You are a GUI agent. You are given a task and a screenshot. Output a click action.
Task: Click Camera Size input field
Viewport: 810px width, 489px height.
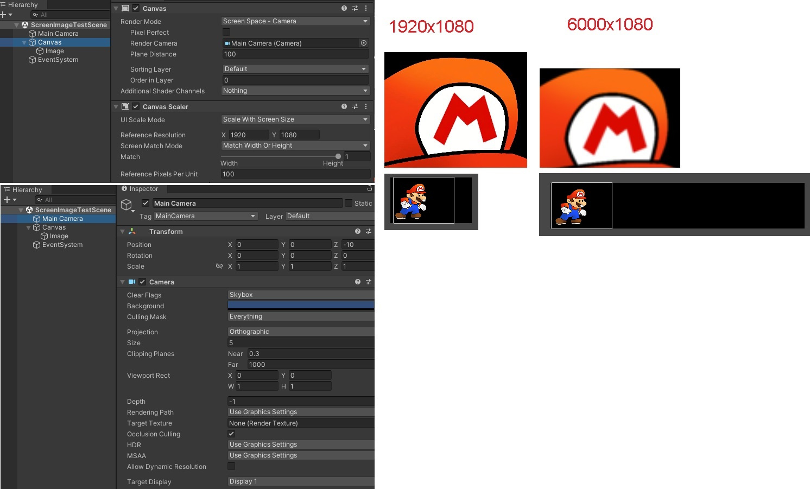301,342
